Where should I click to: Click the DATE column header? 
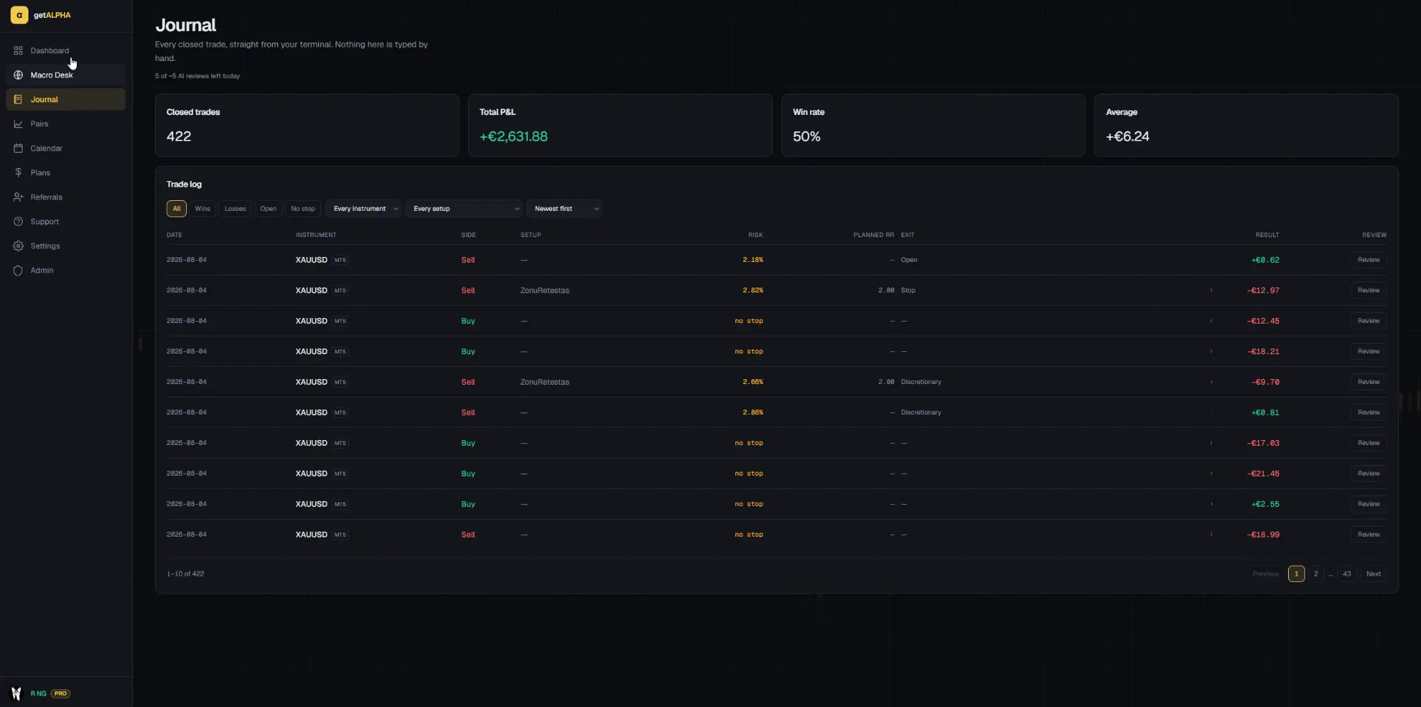174,235
